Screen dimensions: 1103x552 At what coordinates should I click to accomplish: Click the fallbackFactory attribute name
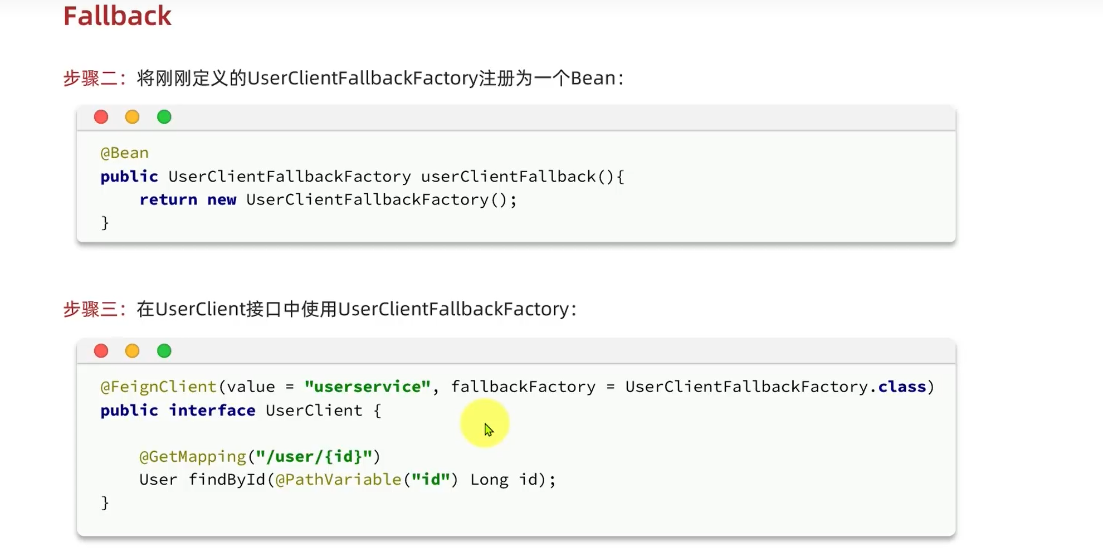tap(523, 387)
